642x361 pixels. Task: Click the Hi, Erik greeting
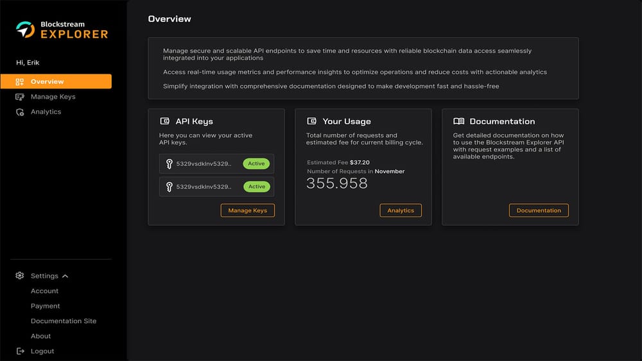click(28, 63)
